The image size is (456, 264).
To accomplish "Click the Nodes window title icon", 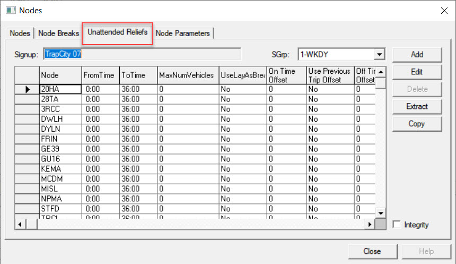I will 10,10.
